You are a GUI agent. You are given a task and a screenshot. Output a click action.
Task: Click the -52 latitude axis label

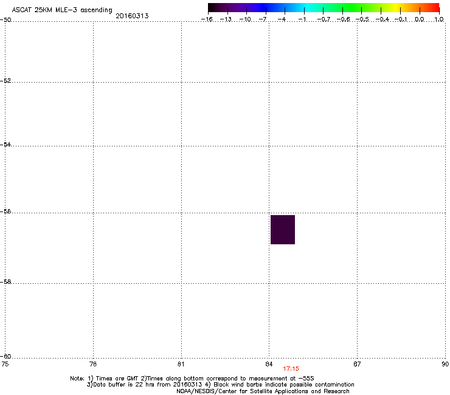[x=5, y=81]
